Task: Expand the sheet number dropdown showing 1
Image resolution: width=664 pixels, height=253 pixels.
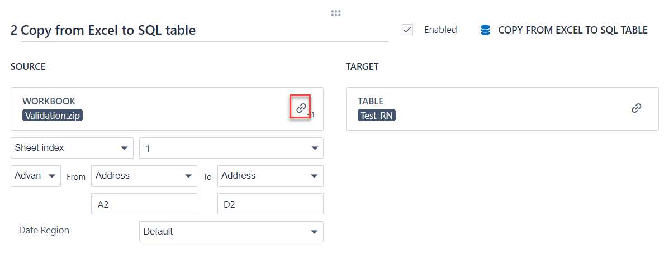Action: tap(231, 148)
